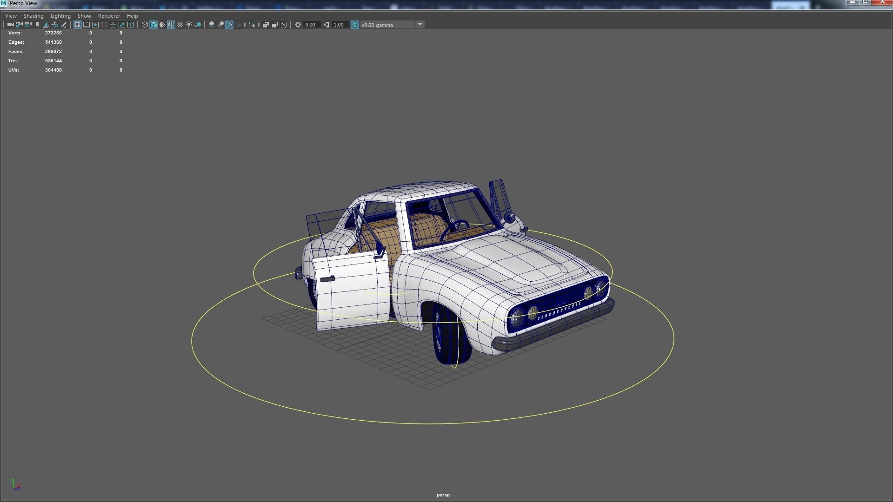Image resolution: width=893 pixels, height=502 pixels.
Task: Click the Verts count 273266
Action: 53,33
